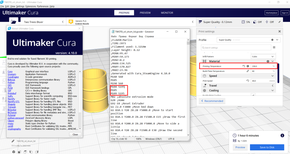
Task: Open Notepad's Файл menu
Action: click(114, 36)
